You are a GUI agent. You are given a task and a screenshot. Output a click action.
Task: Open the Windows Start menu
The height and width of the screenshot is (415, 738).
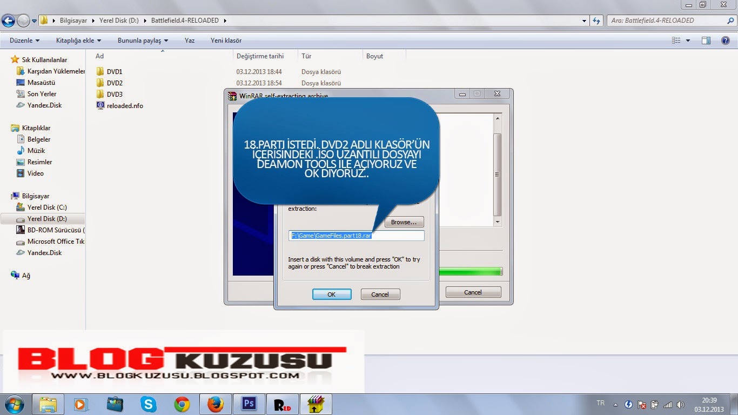click(15, 404)
